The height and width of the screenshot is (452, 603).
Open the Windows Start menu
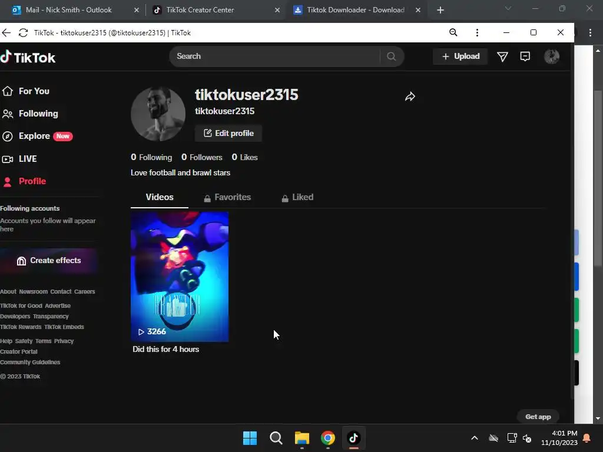tap(250, 438)
